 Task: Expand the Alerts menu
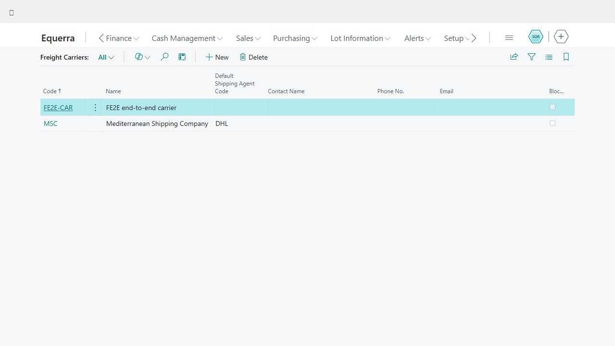coord(418,38)
